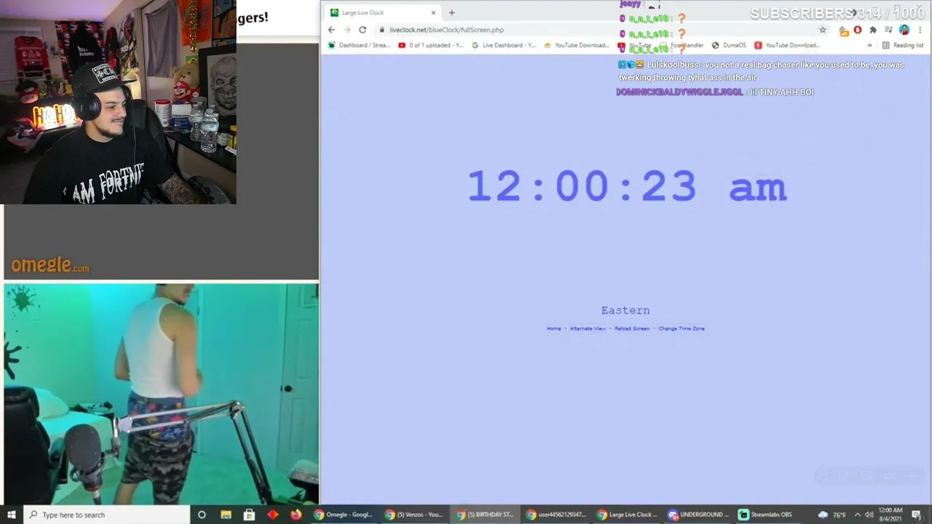Close the Large Live Clock tab
Viewport: 932px width, 524px height.
click(433, 12)
